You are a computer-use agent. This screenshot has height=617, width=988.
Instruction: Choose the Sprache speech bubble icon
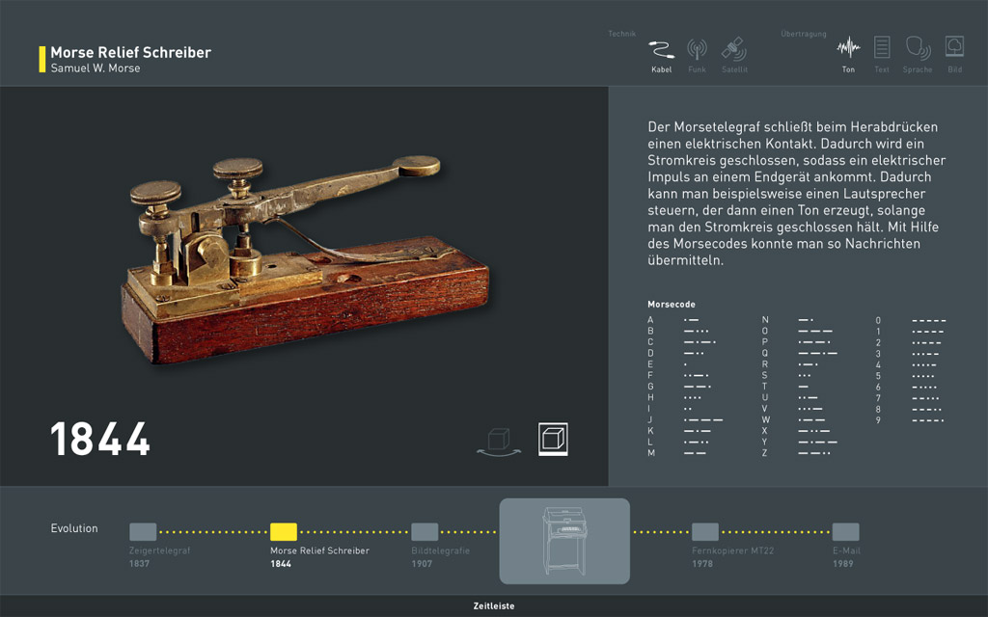click(x=918, y=48)
